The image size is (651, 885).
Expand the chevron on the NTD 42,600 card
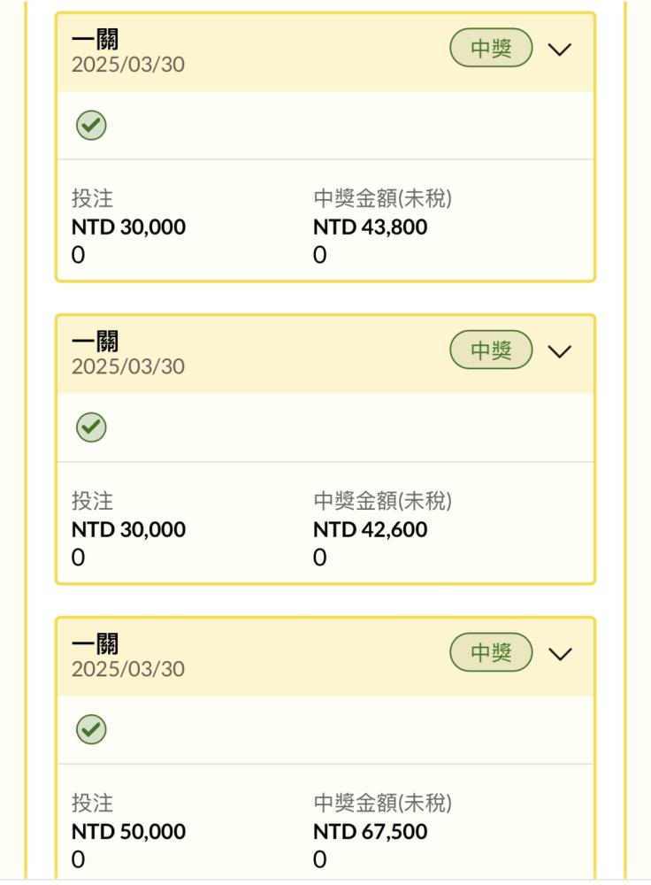click(560, 351)
